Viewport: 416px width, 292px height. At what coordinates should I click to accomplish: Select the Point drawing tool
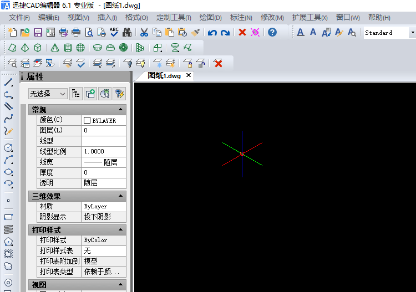[x=8, y=201]
